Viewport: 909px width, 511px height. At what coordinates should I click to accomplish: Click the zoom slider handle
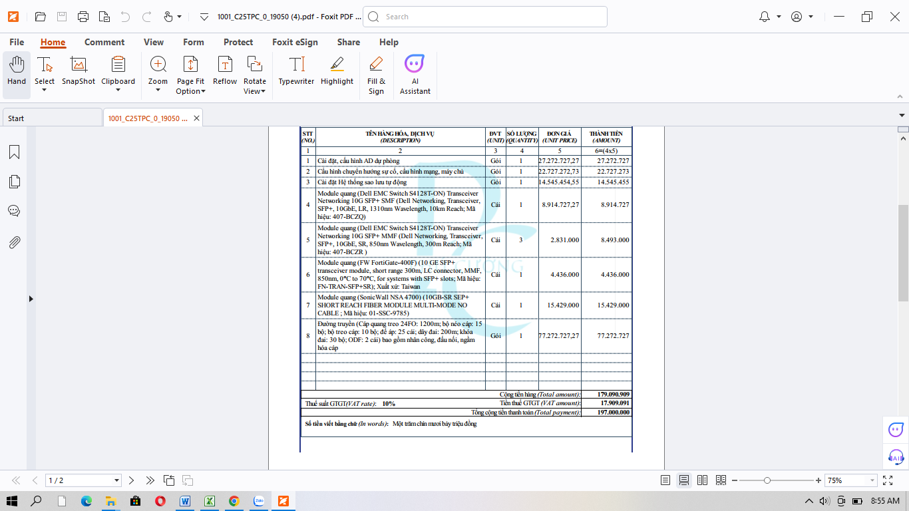(x=767, y=480)
